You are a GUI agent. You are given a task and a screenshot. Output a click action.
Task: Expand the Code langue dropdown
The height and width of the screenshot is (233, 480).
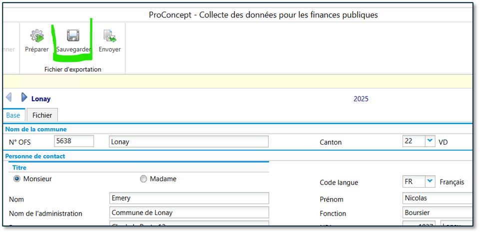tap(430, 181)
